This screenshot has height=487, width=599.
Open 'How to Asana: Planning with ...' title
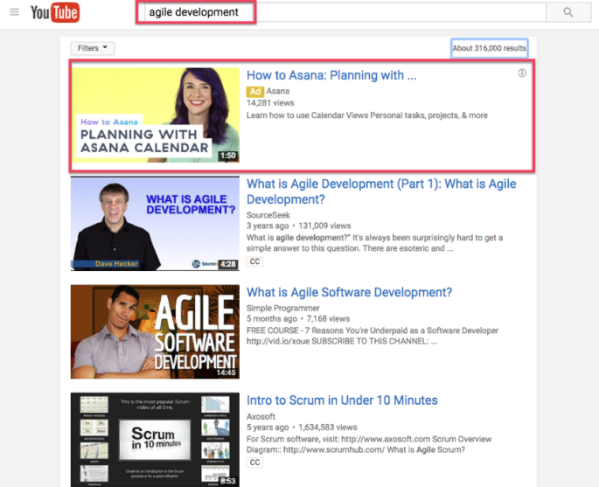pos(331,75)
